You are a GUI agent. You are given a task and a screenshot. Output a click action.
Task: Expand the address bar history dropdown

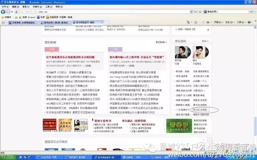click(191, 12)
